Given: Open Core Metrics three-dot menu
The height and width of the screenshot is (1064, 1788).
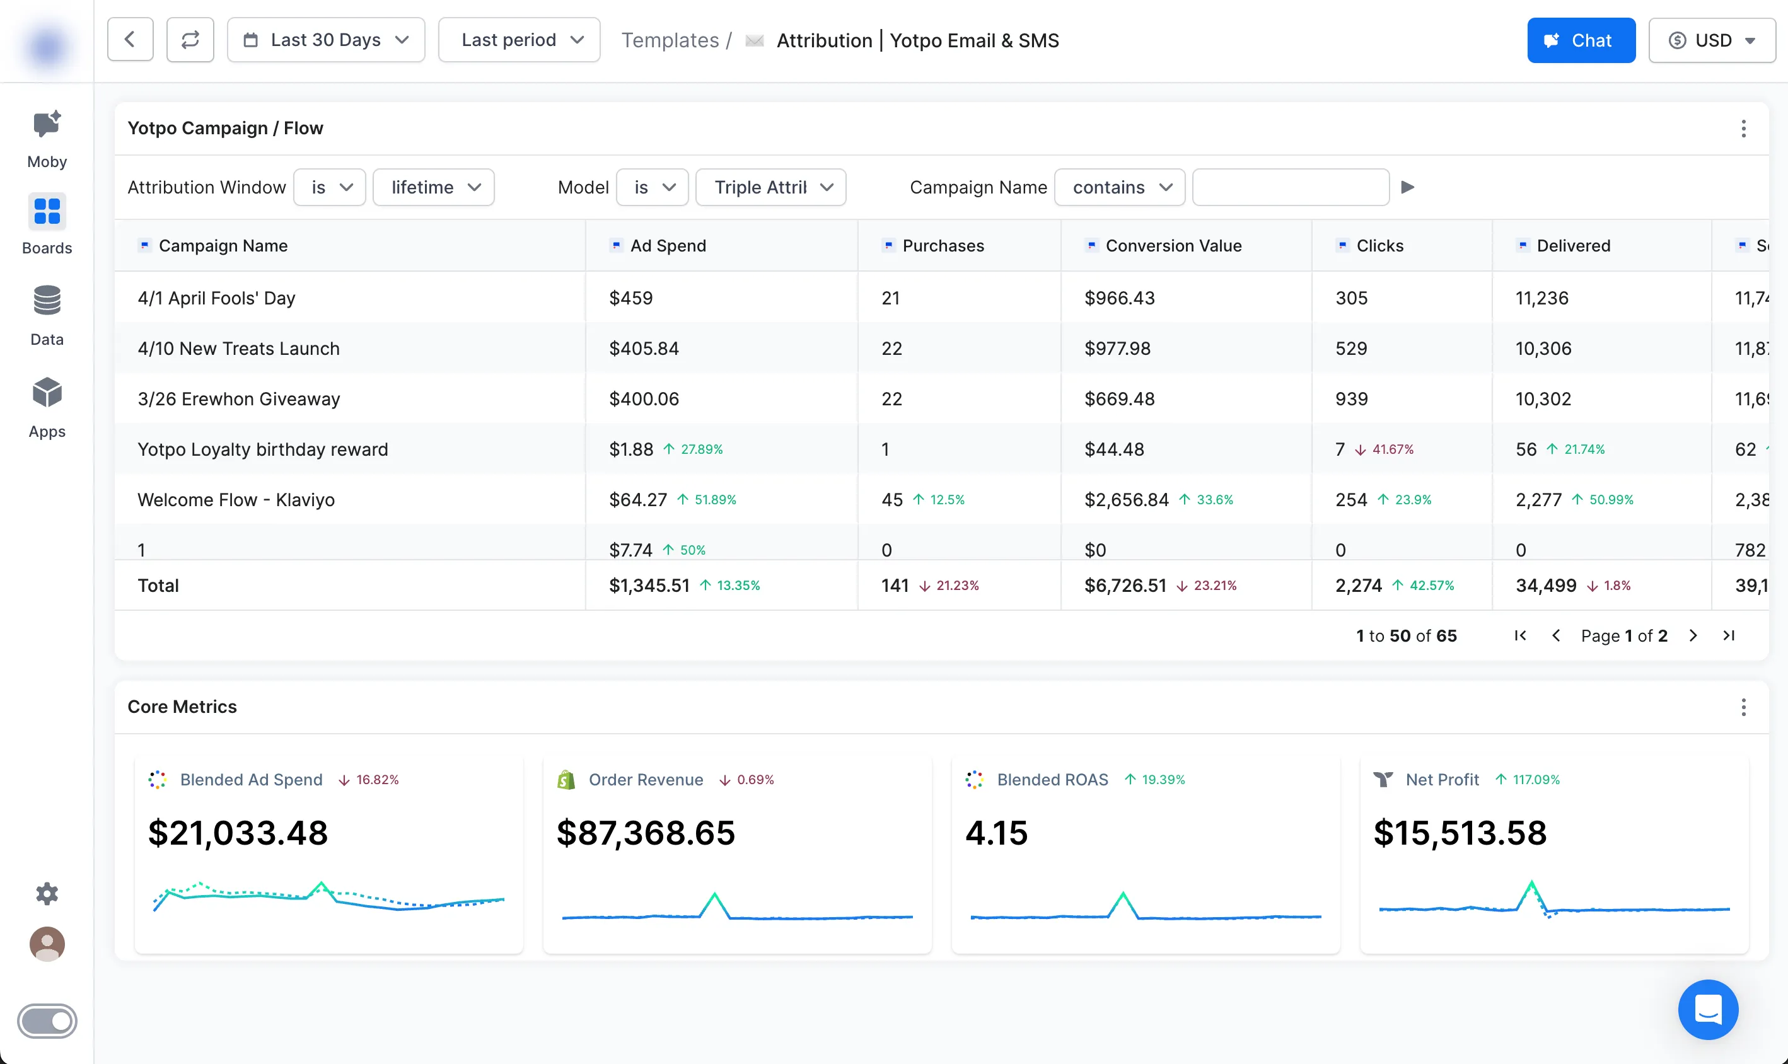Looking at the screenshot, I should [x=1743, y=707].
